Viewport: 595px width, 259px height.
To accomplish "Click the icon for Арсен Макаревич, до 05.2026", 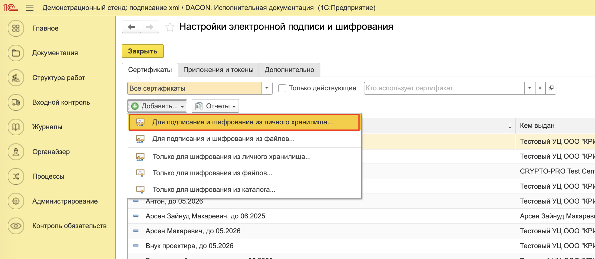I will pos(136,231).
